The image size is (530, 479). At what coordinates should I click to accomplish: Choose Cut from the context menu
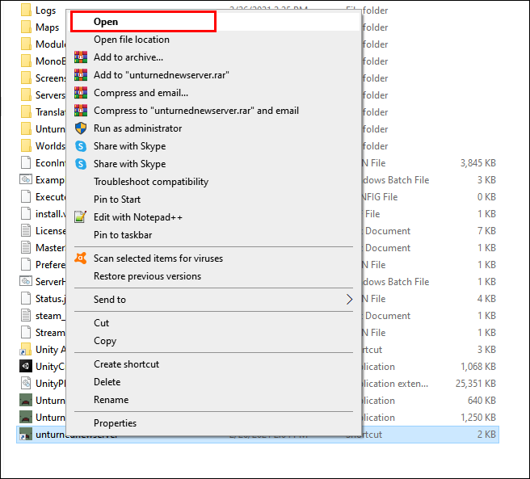pyautogui.click(x=101, y=323)
